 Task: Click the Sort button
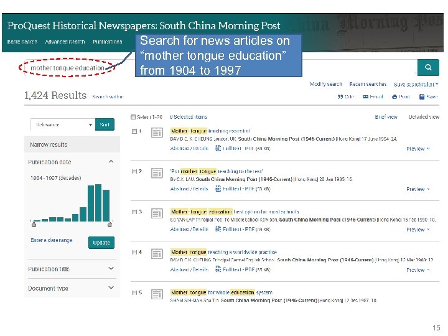click(x=105, y=124)
